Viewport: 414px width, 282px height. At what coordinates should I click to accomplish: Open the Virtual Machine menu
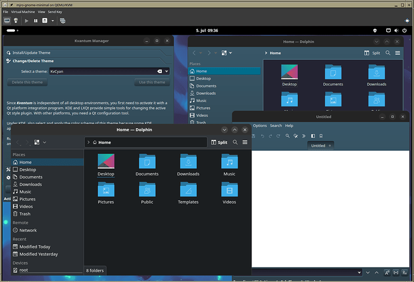pyautogui.click(x=23, y=12)
